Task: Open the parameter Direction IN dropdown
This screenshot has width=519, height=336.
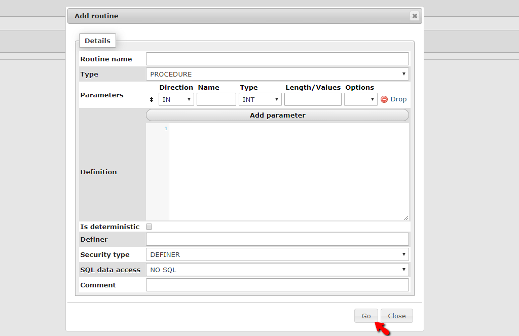Action: click(x=176, y=99)
